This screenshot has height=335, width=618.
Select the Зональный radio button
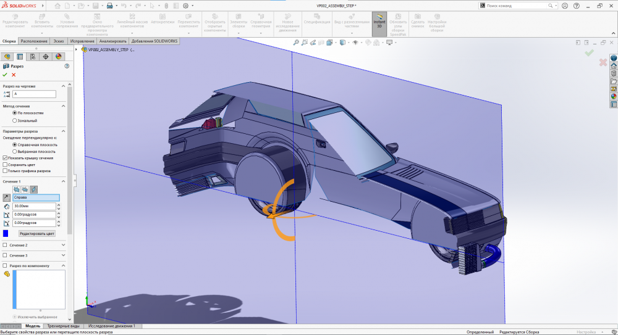(15, 120)
